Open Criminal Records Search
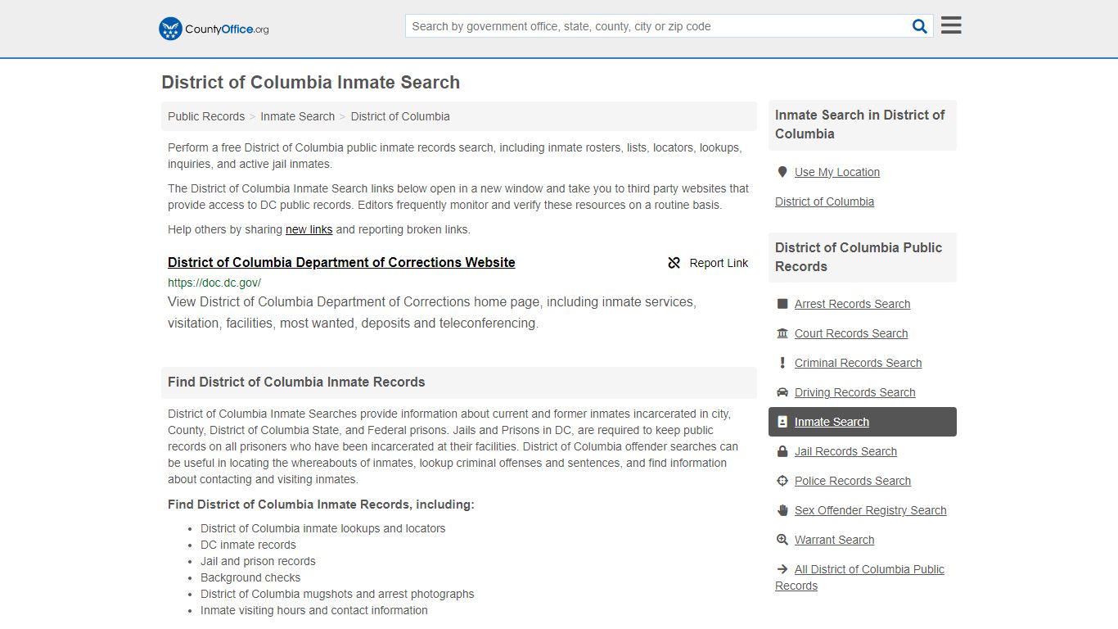 tap(858, 363)
